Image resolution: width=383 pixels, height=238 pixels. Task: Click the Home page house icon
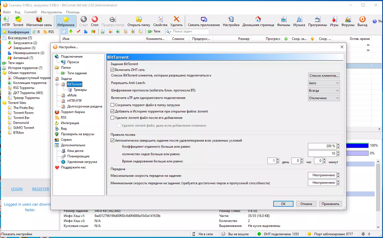tap(258, 20)
